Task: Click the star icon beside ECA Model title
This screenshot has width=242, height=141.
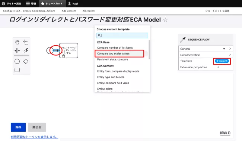Action: click(x=165, y=20)
